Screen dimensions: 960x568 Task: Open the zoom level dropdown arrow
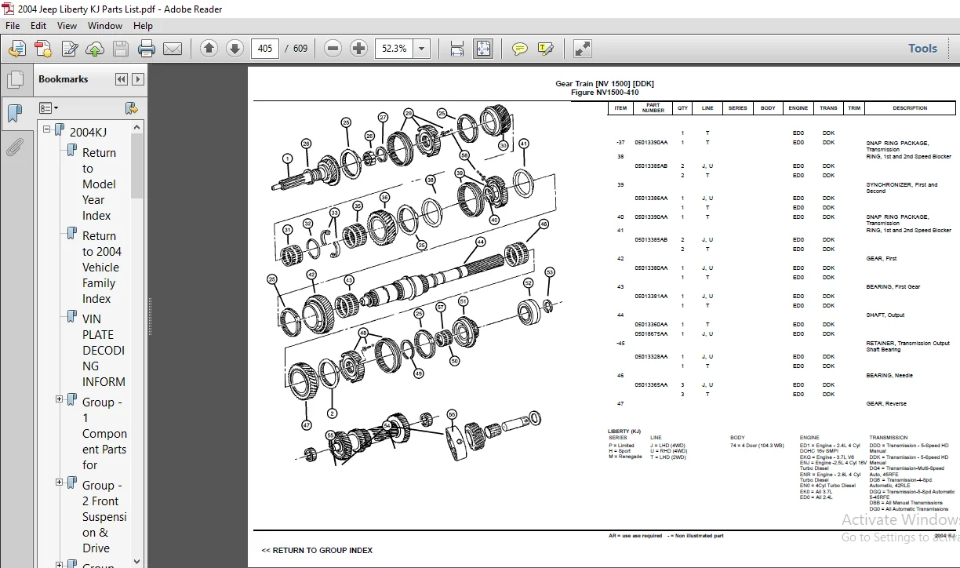422,49
